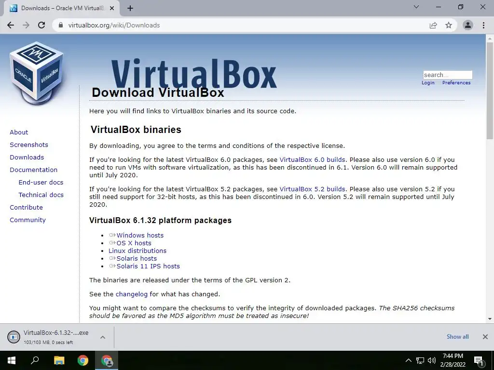Click the 'VirtualBox binaries' heading

pos(136,130)
